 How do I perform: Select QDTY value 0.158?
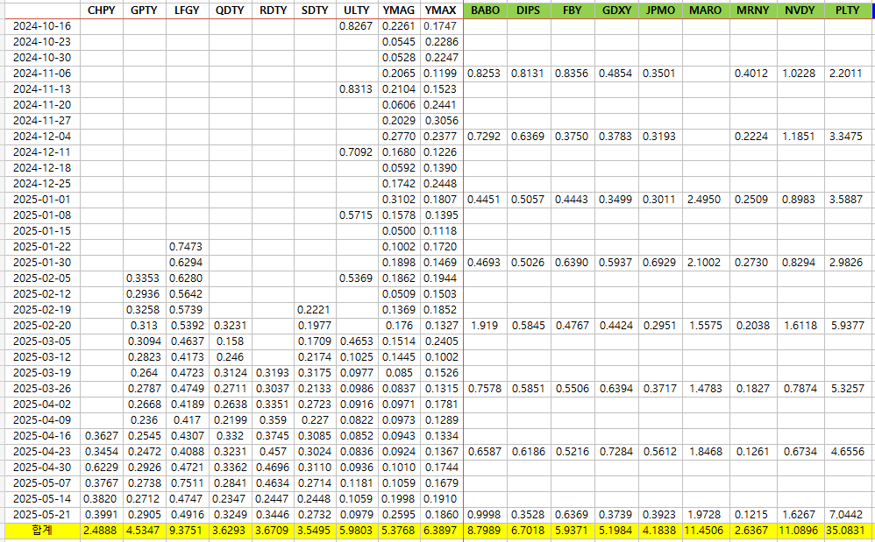point(230,341)
